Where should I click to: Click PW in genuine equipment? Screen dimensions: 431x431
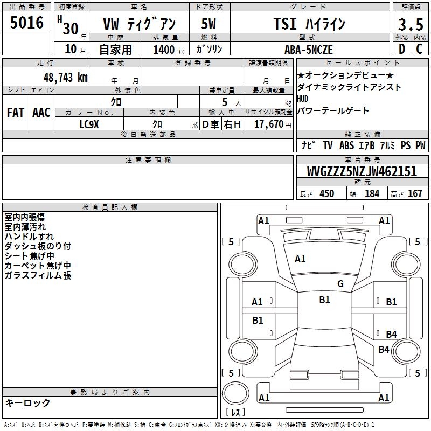click(420, 145)
